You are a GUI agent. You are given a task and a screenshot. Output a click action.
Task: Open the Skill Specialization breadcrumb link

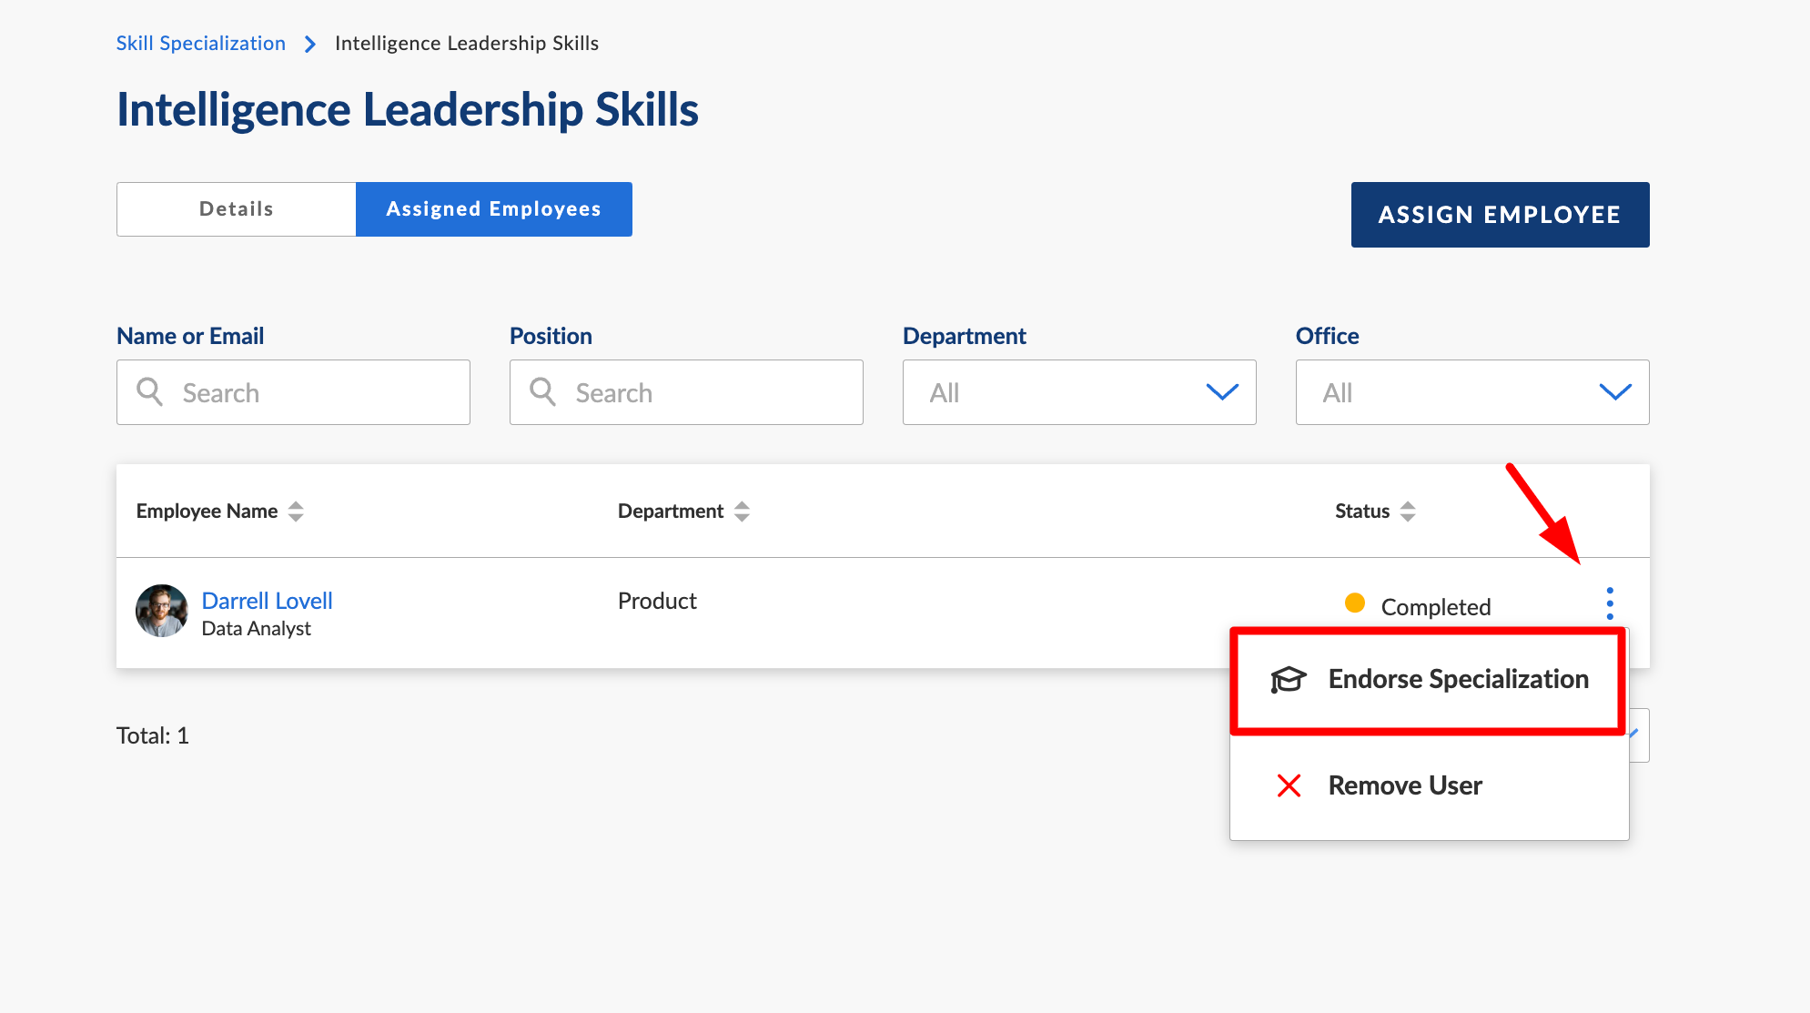pyautogui.click(x=200, y=44)
